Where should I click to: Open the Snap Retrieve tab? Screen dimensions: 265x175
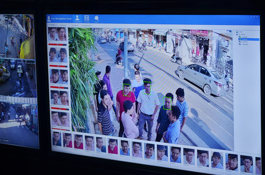click(x=74, y=26)
